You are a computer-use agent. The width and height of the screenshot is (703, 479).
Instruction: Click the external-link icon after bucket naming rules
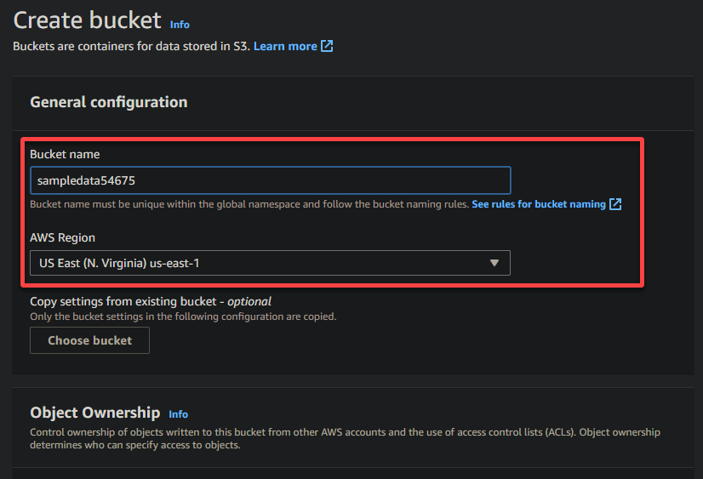coord(615,204)
